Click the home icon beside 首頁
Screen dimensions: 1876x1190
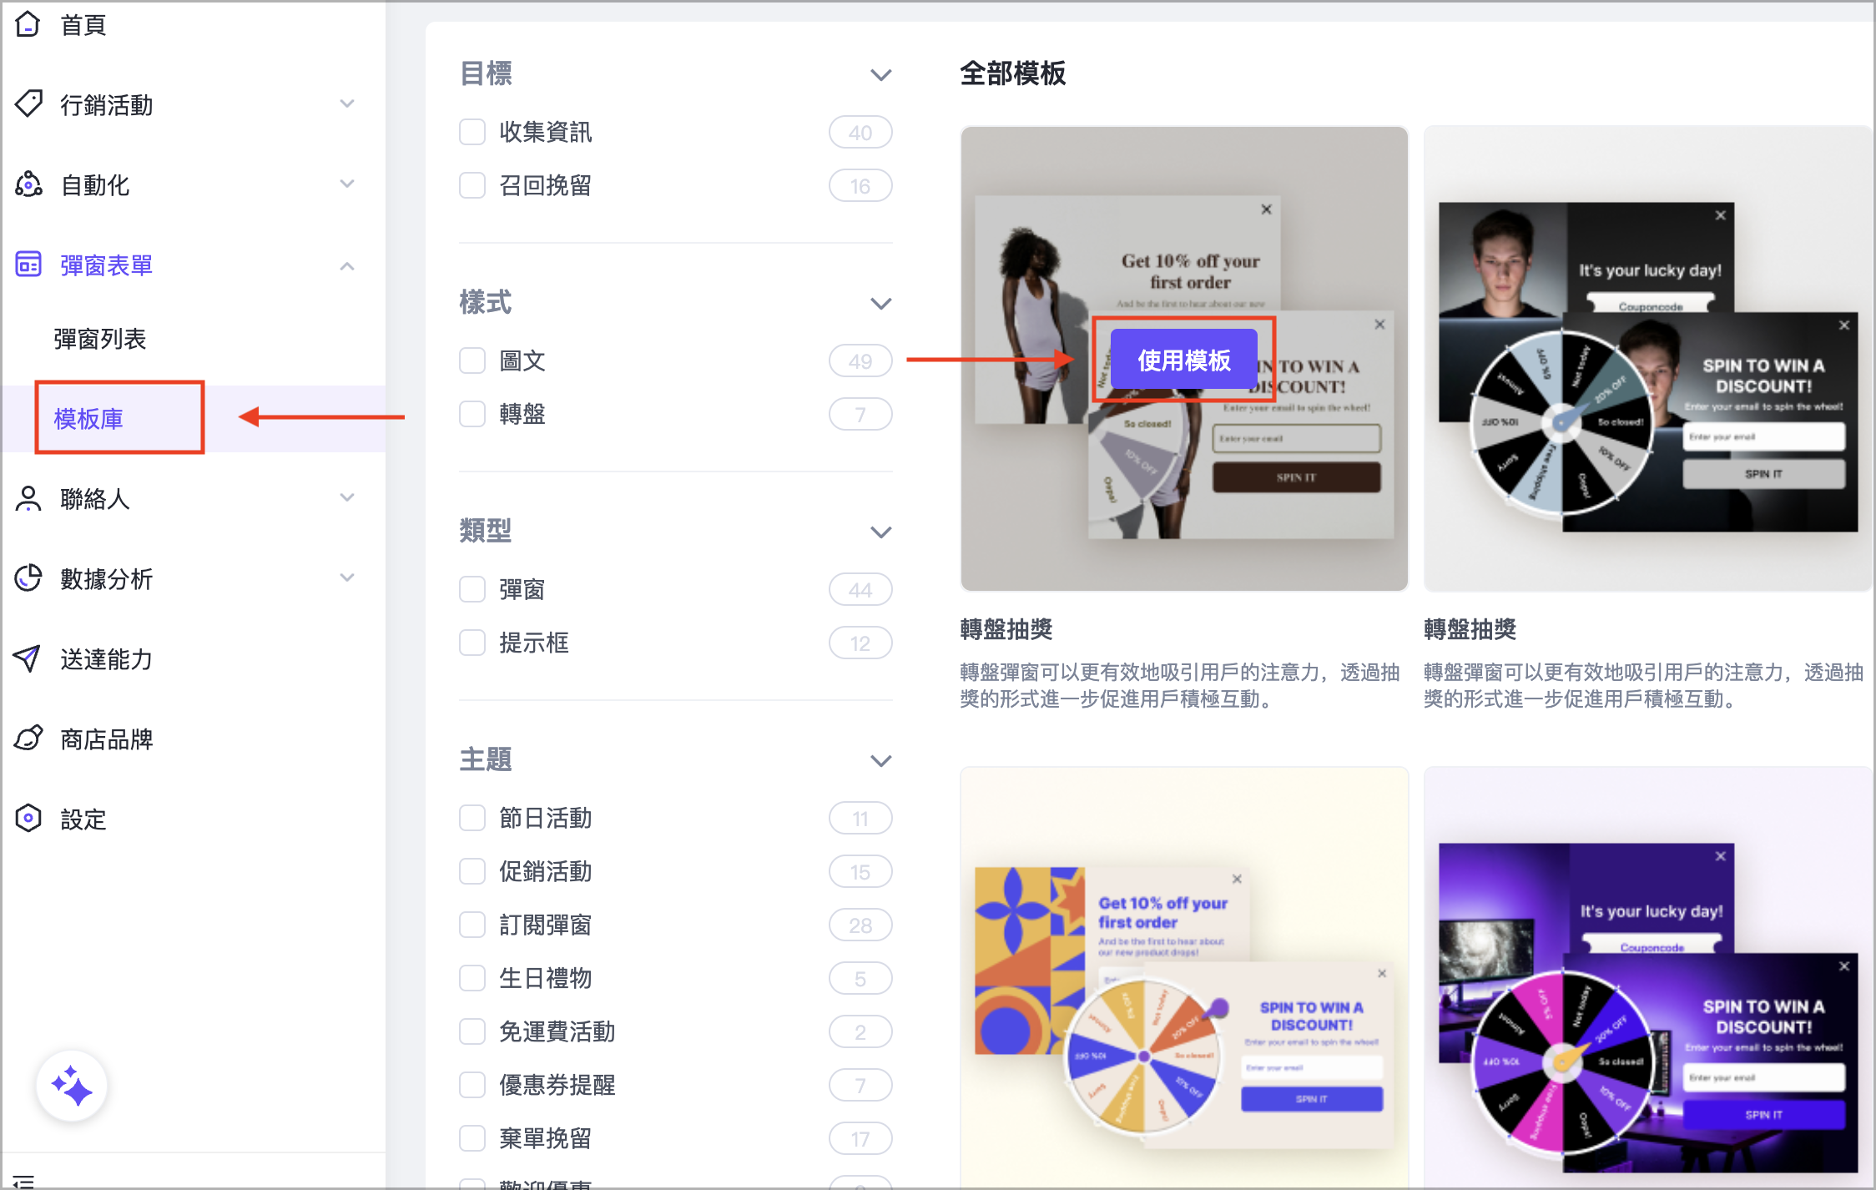[28, 24]
